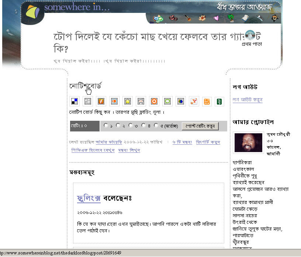Click the red lips icon in header

tap(173, 18)
